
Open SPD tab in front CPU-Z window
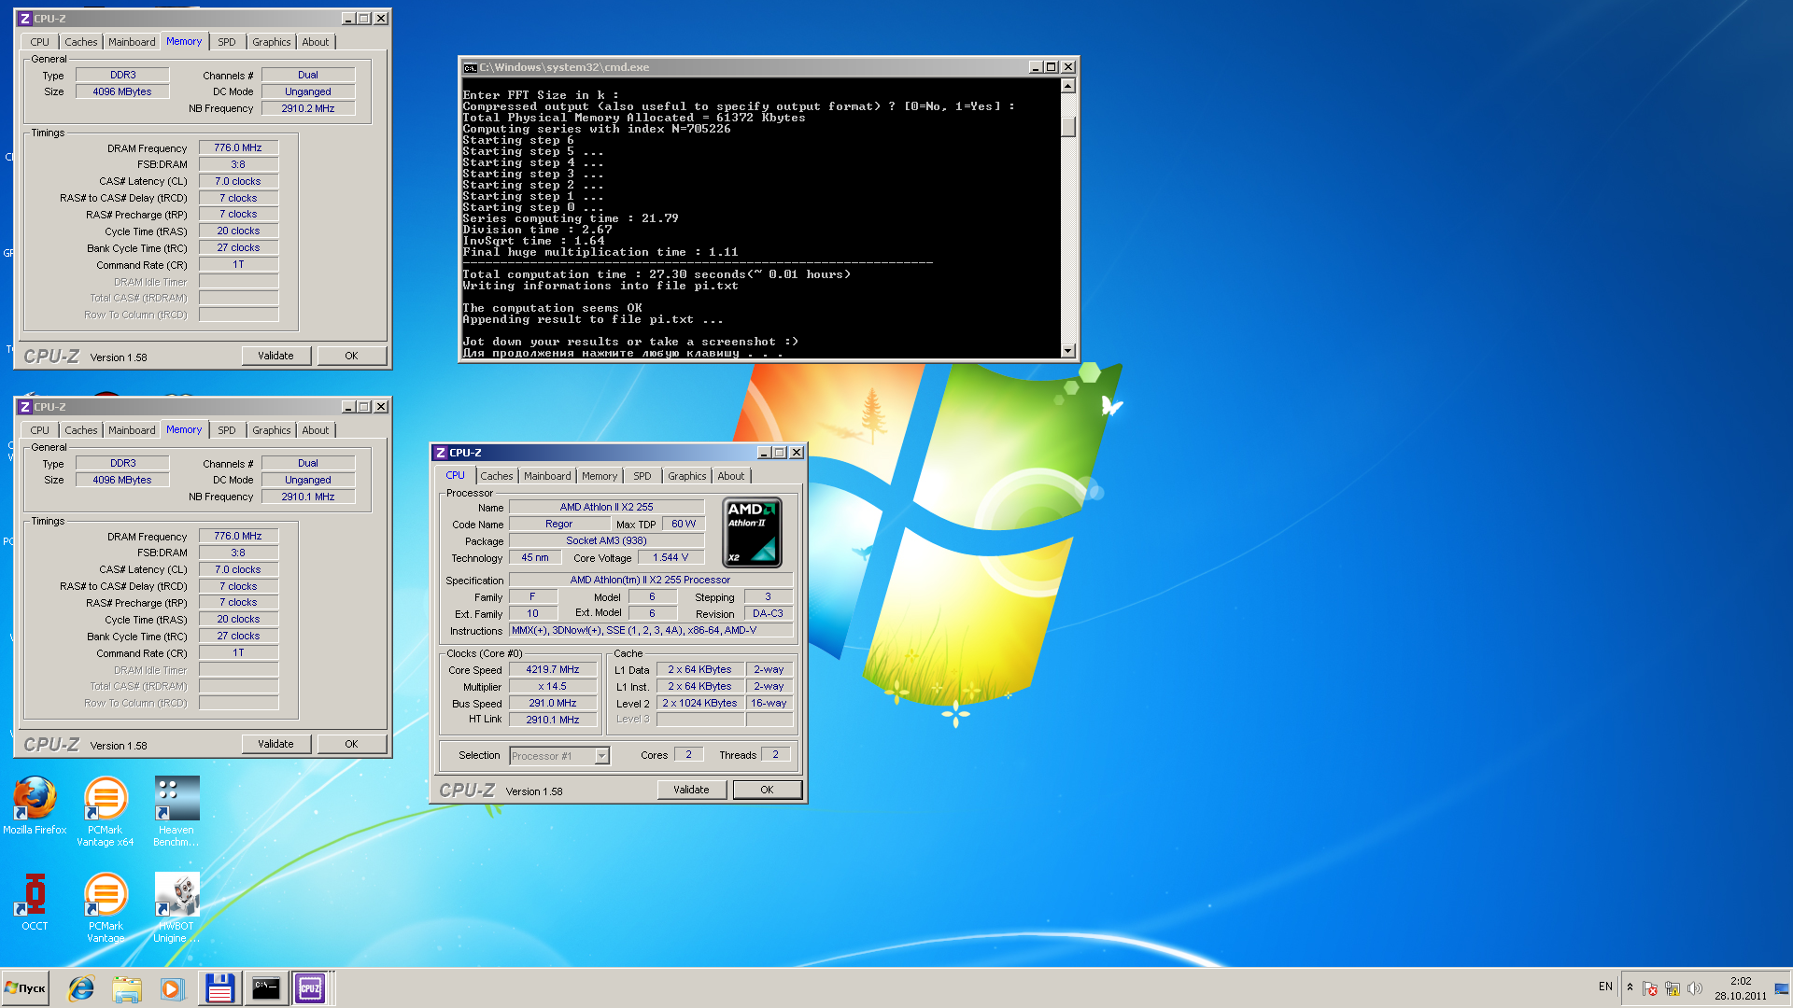(x=642, y=476)
